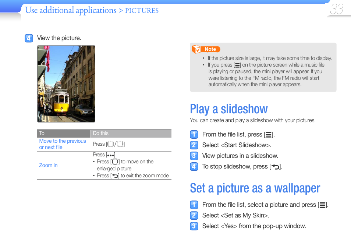Screen dimensions: 351x248
Task: Click the previous-file button icon in the table
Action: coord(110,144)
